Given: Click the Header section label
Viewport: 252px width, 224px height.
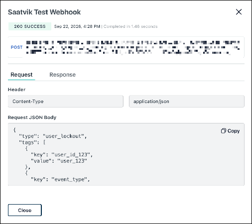Looking at the screenshot, I should (17, 90).
